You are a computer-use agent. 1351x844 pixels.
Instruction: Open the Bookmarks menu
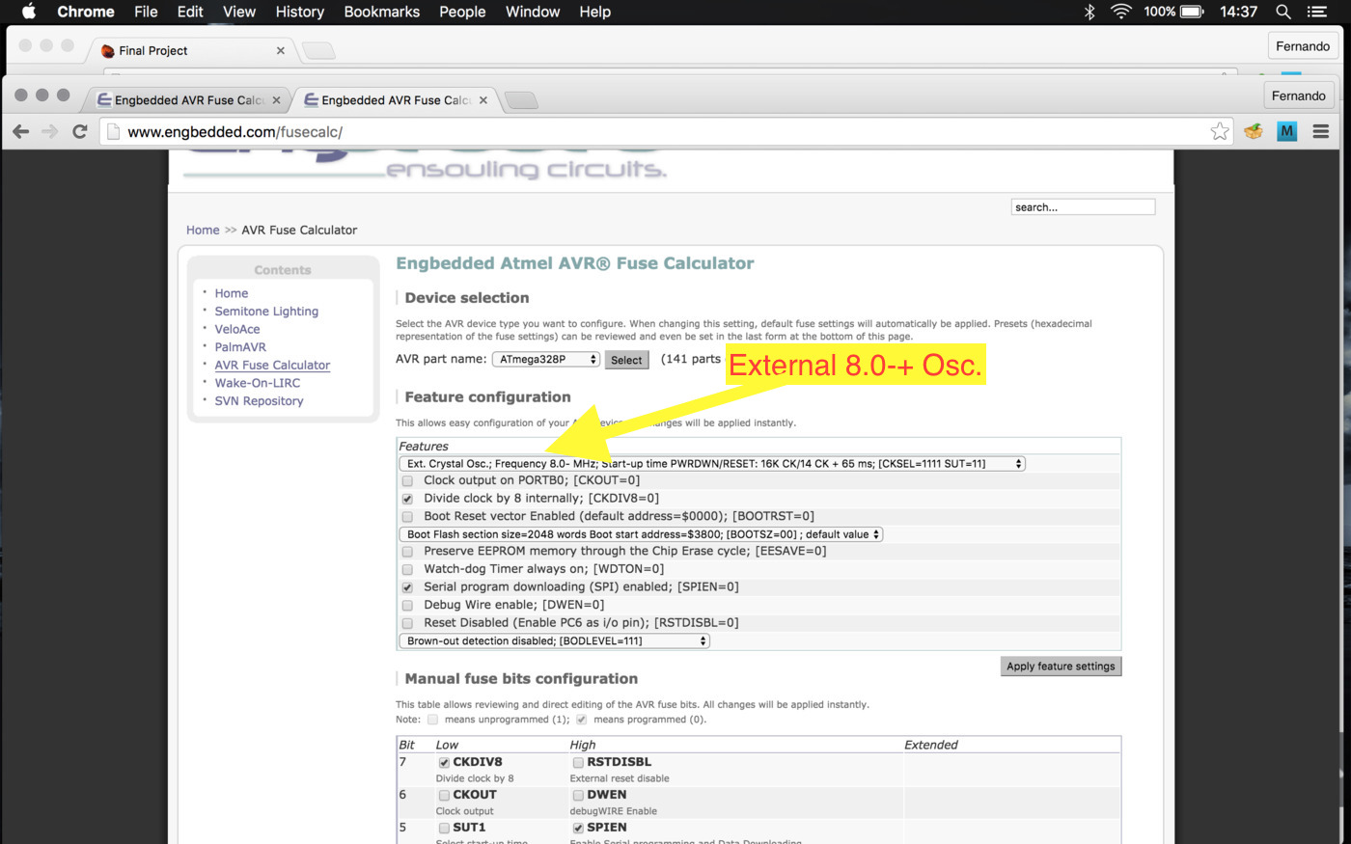(x=382, y=12)
